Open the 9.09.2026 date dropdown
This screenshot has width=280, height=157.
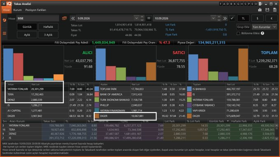coord(136,18)
